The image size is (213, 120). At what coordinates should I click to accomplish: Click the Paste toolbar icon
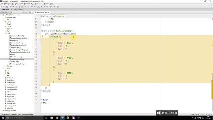coord(22,7)
